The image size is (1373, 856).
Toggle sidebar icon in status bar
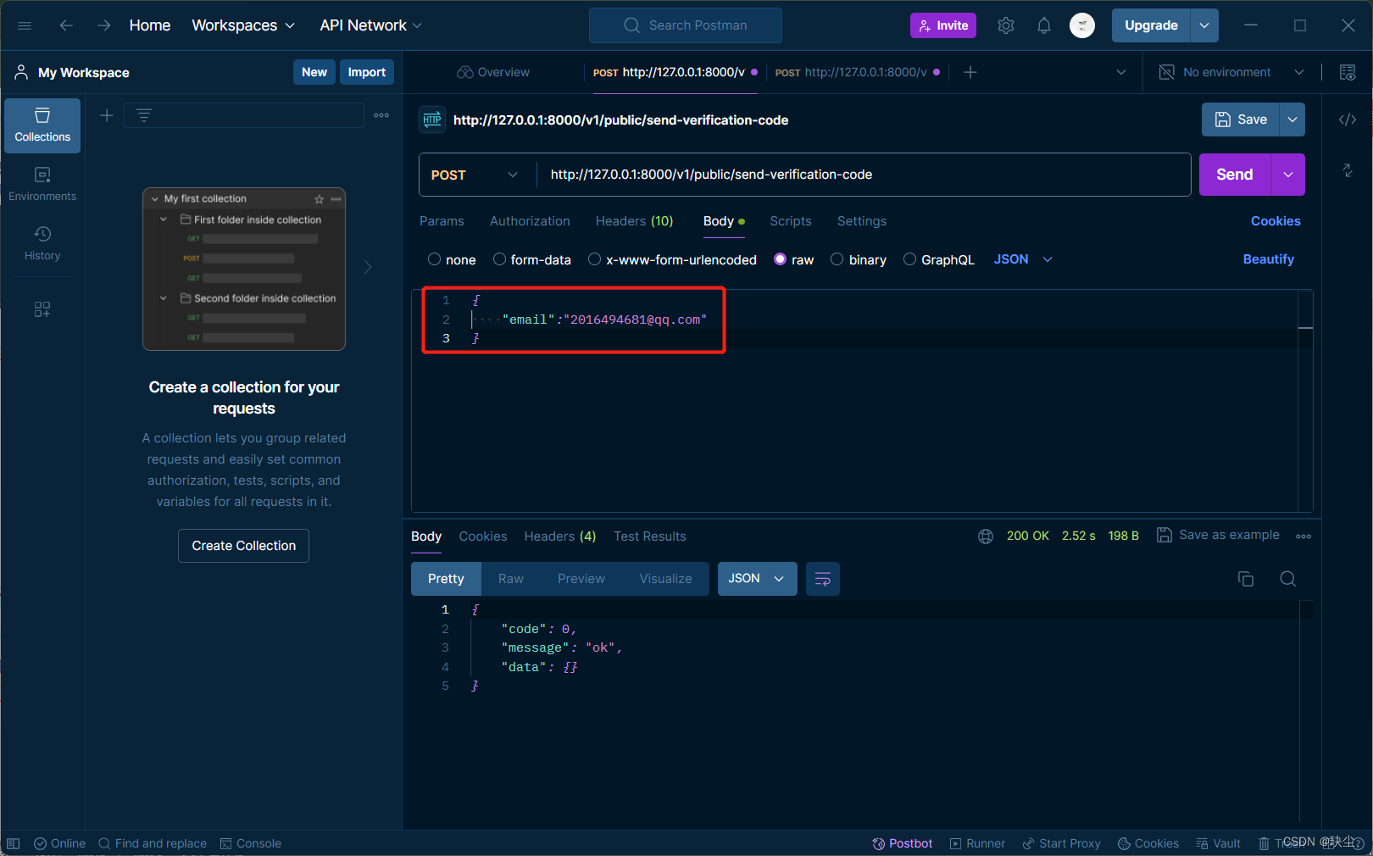[x=13, y=843]
